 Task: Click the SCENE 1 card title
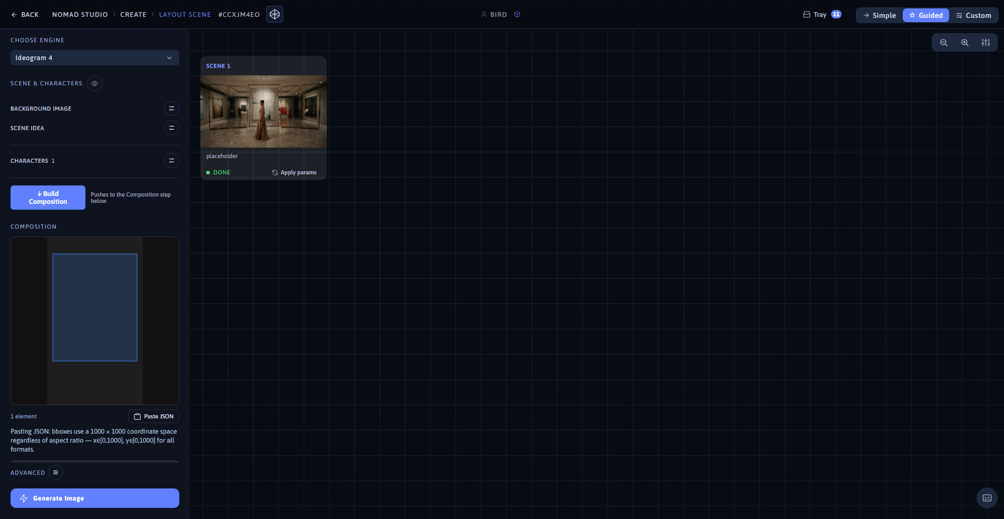(x=218, y=66)
